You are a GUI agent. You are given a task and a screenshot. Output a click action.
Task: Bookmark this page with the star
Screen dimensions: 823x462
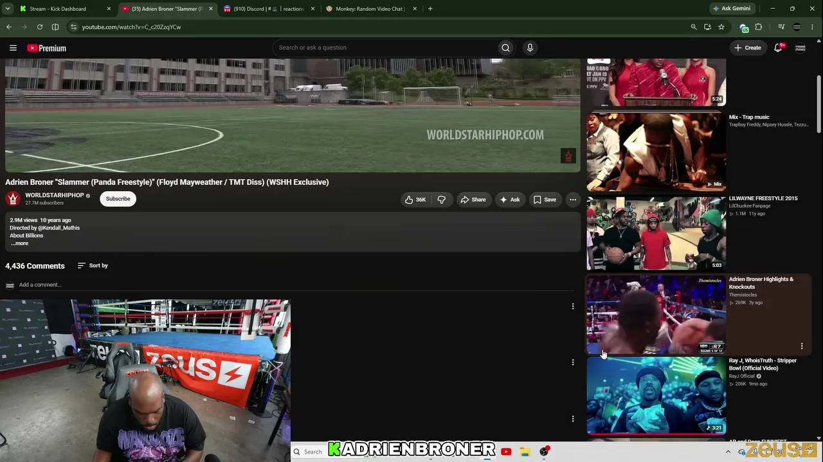[721, 27]
